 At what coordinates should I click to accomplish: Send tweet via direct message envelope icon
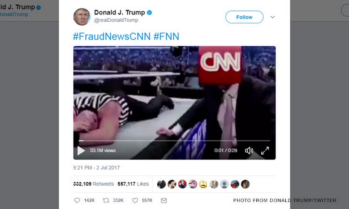(164, 200)
